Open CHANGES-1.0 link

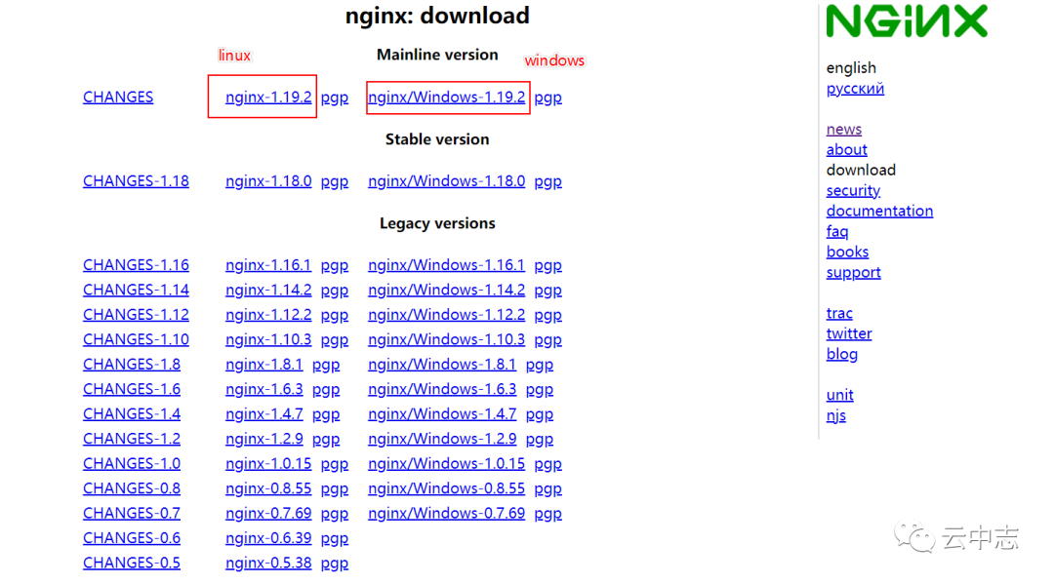point(132,464)
